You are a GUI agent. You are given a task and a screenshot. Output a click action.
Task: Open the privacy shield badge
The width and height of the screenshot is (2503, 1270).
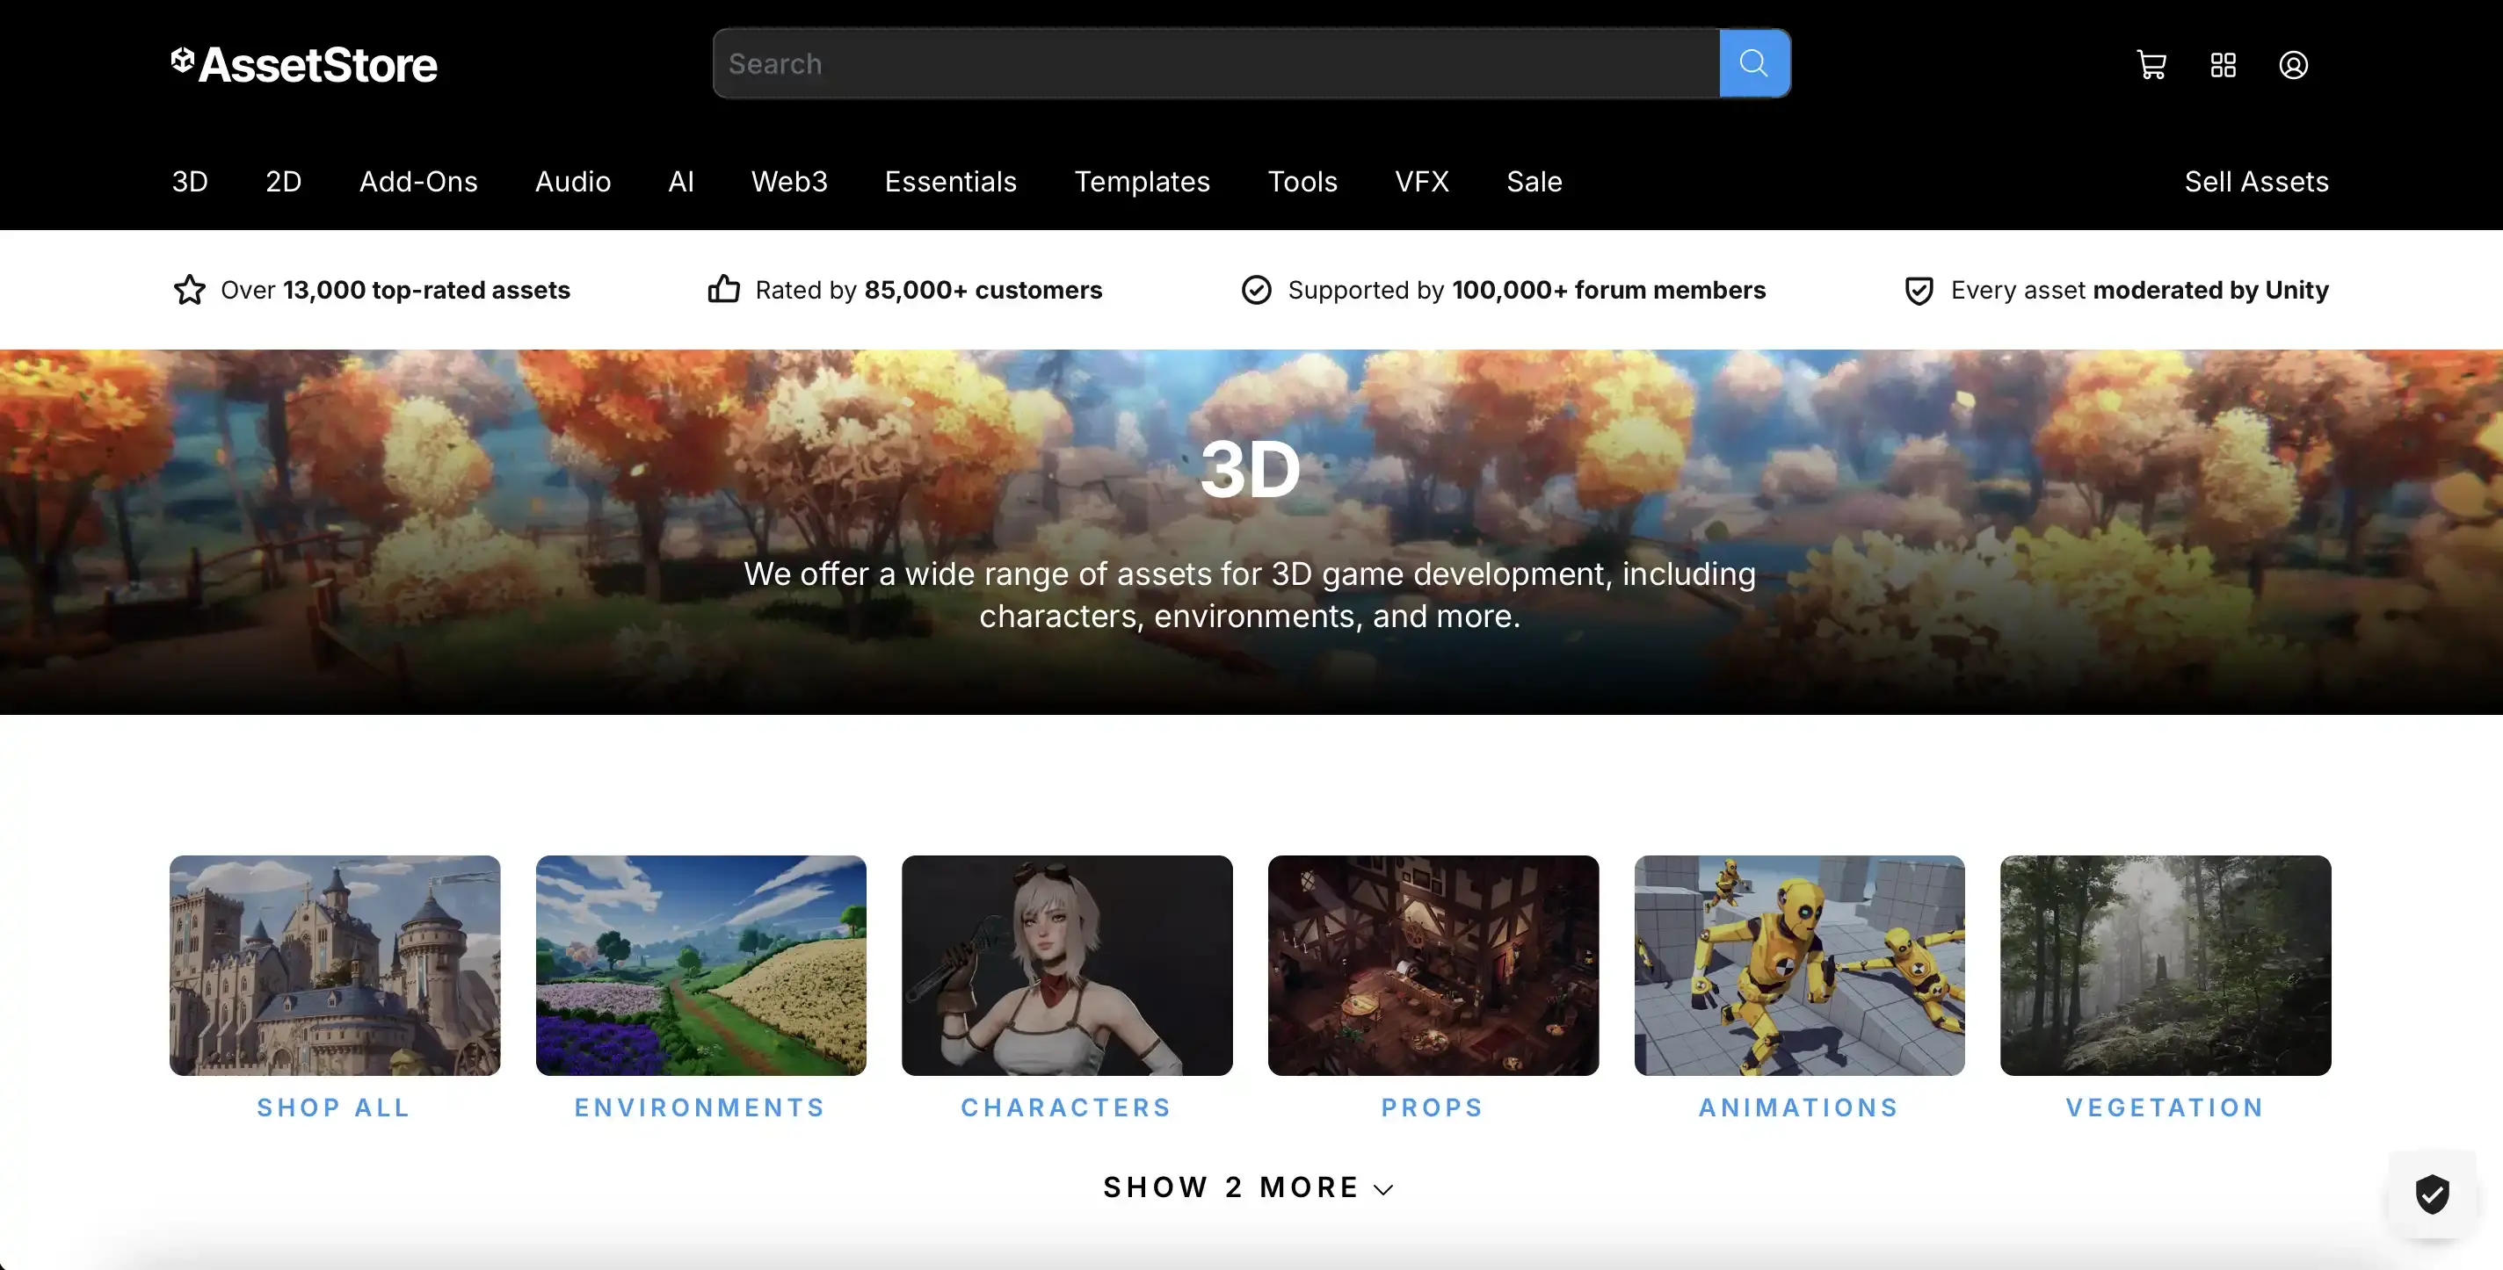[x=2432, y=1195]
